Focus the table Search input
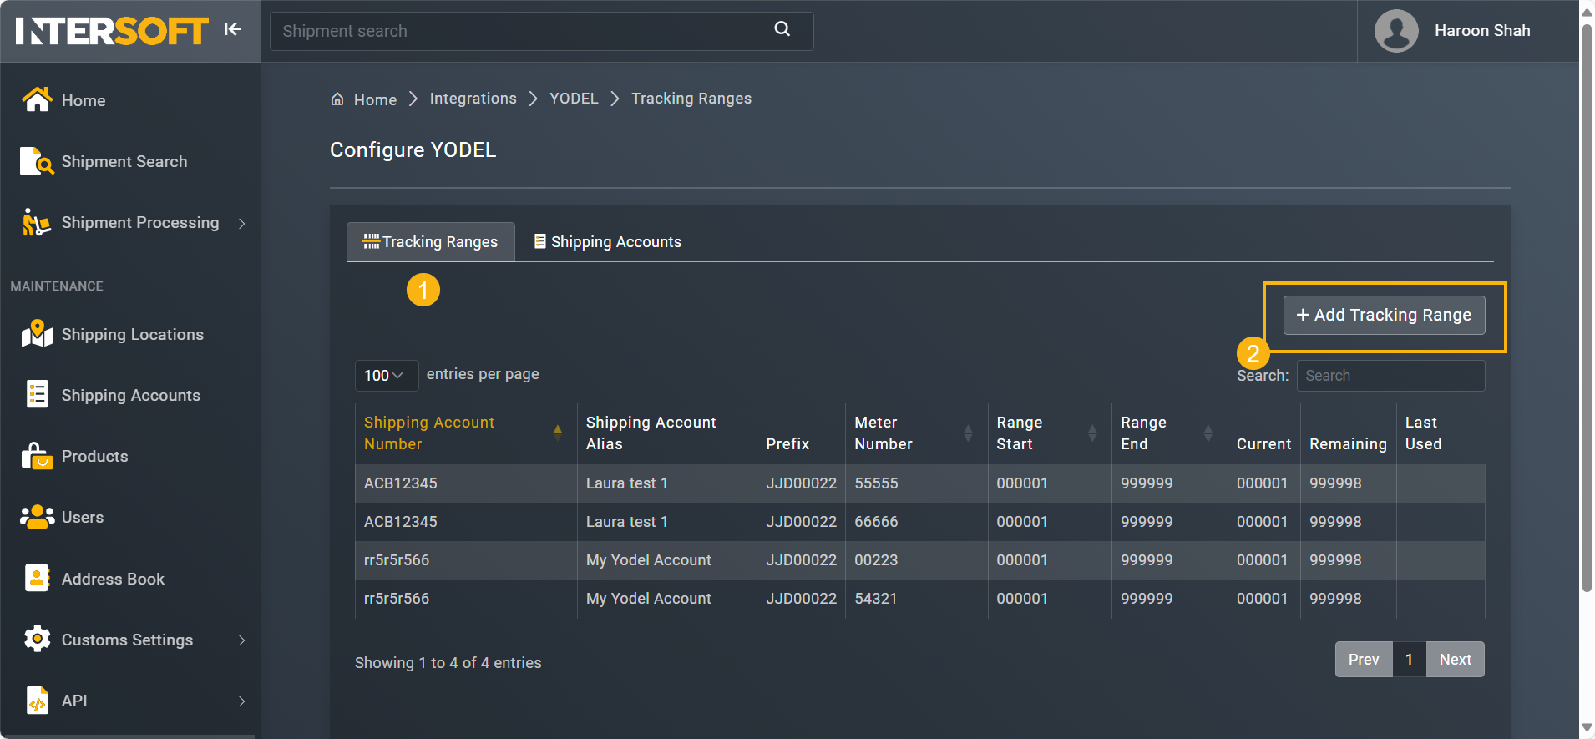 click(x=1391, y=376)
